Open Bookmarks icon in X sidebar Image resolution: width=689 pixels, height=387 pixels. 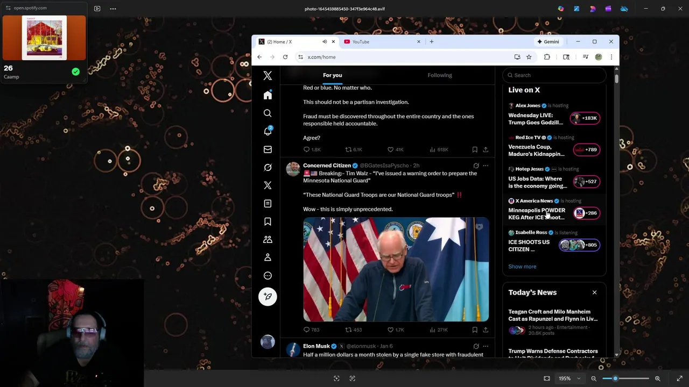point(268,221)
